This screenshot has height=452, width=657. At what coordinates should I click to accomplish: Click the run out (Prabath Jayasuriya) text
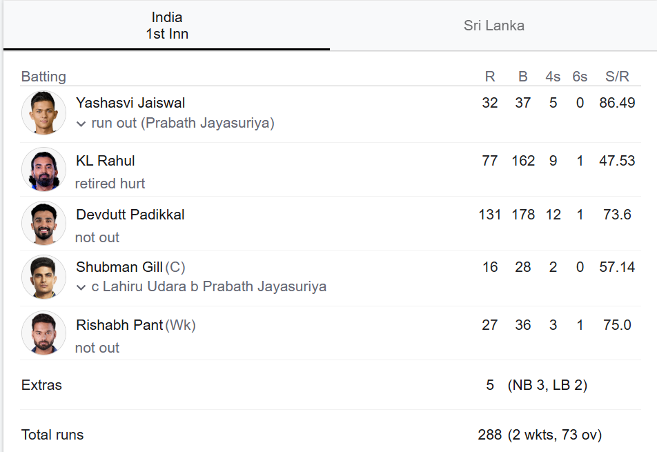183,123
